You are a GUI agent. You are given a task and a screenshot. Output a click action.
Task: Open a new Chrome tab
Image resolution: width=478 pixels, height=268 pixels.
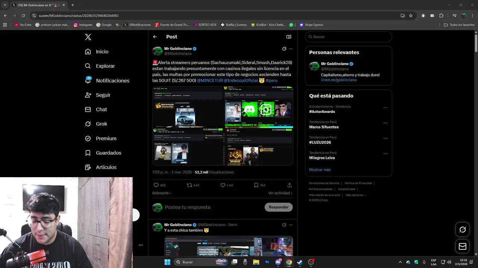[x=72, y=5]
